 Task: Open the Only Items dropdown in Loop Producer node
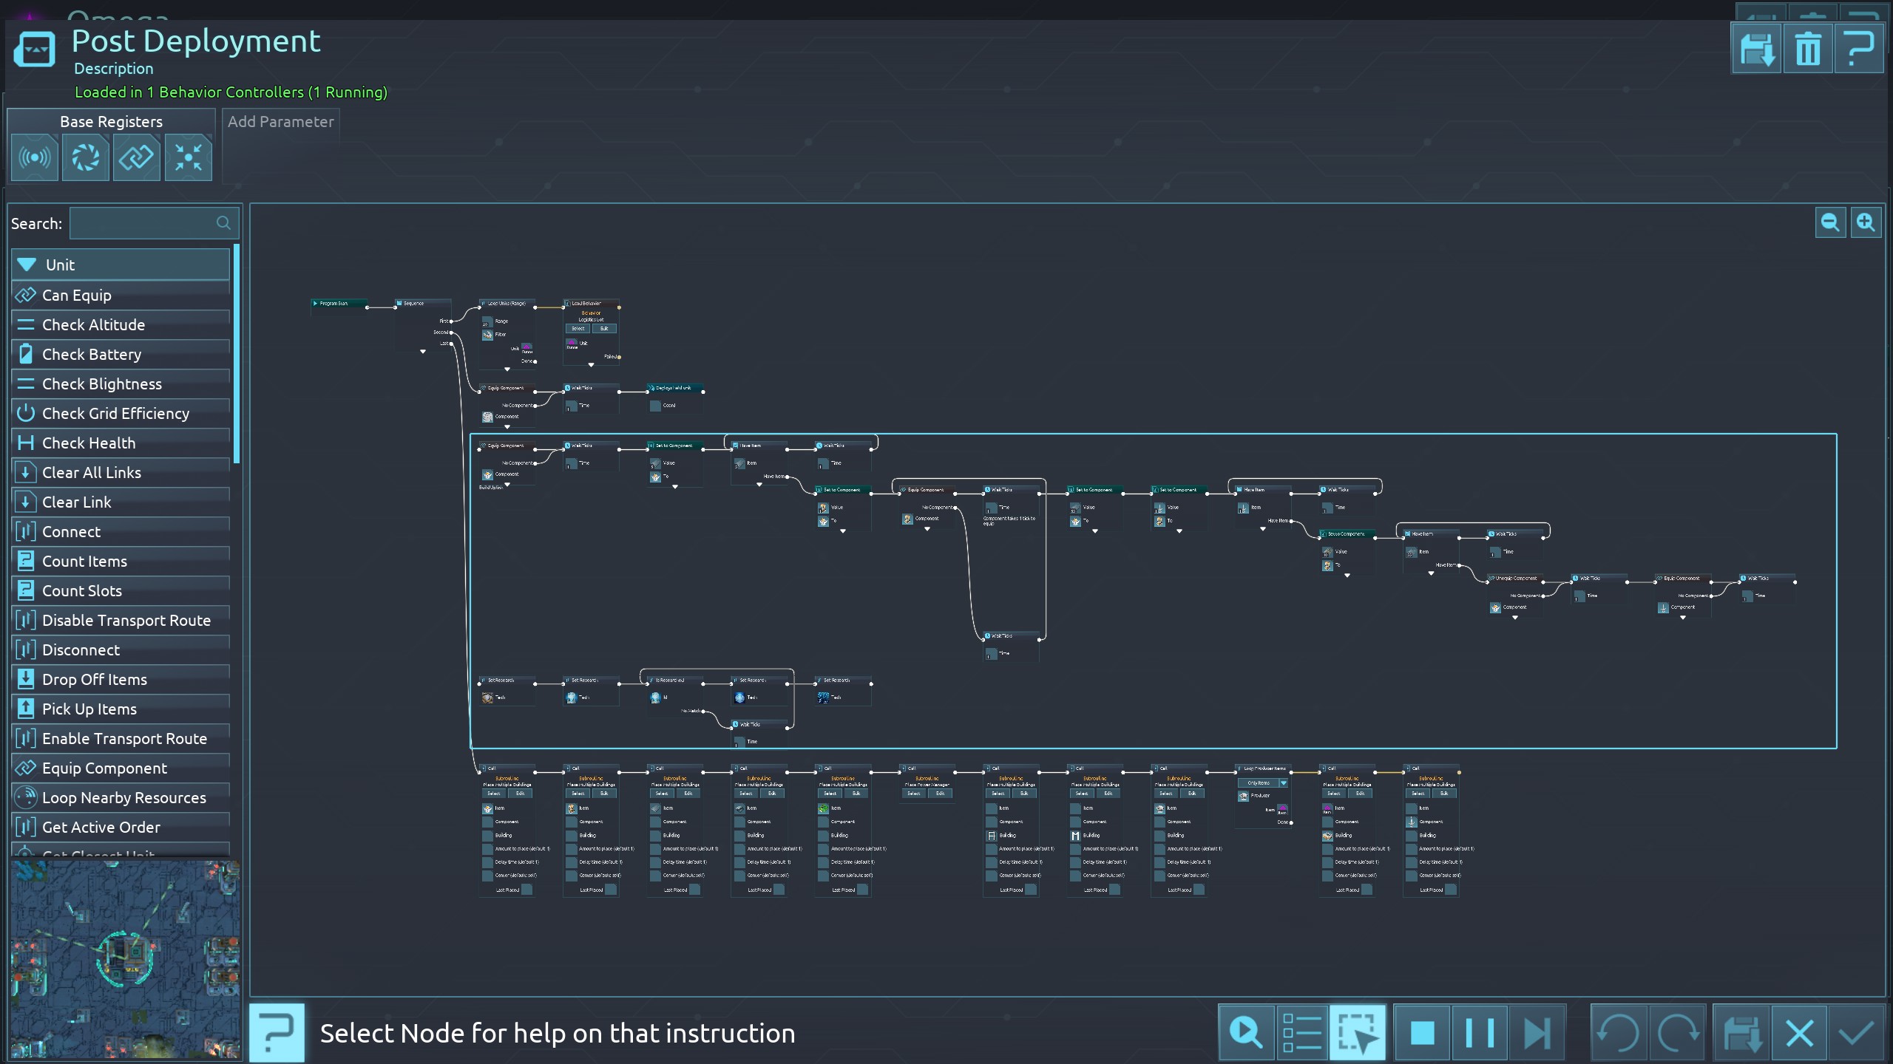pos(1283,782)
